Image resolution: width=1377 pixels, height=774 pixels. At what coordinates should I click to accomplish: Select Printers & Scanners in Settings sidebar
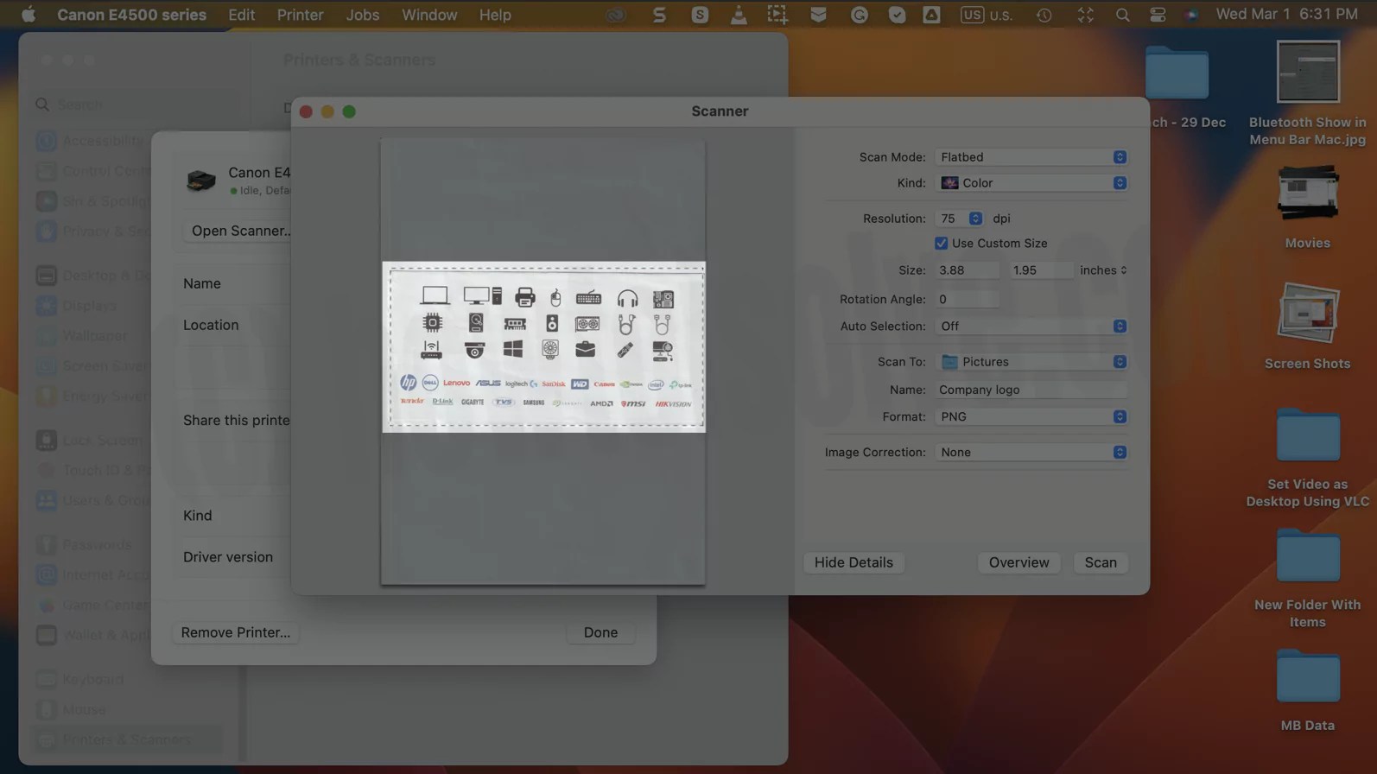tap(126, 740)
